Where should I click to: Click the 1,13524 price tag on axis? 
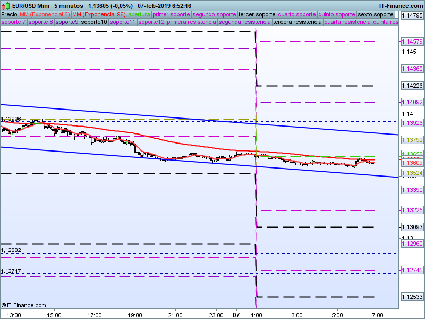click(412, 173)
